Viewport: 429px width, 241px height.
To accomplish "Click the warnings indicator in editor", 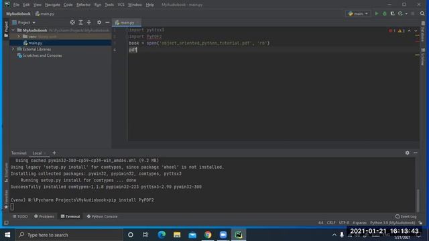I will click(x=401, y=31).
